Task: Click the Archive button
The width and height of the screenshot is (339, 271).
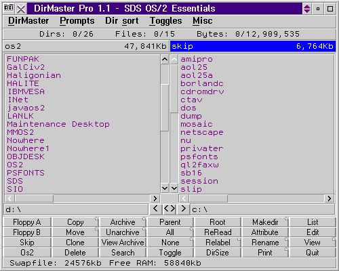Action: pos(123,222)
